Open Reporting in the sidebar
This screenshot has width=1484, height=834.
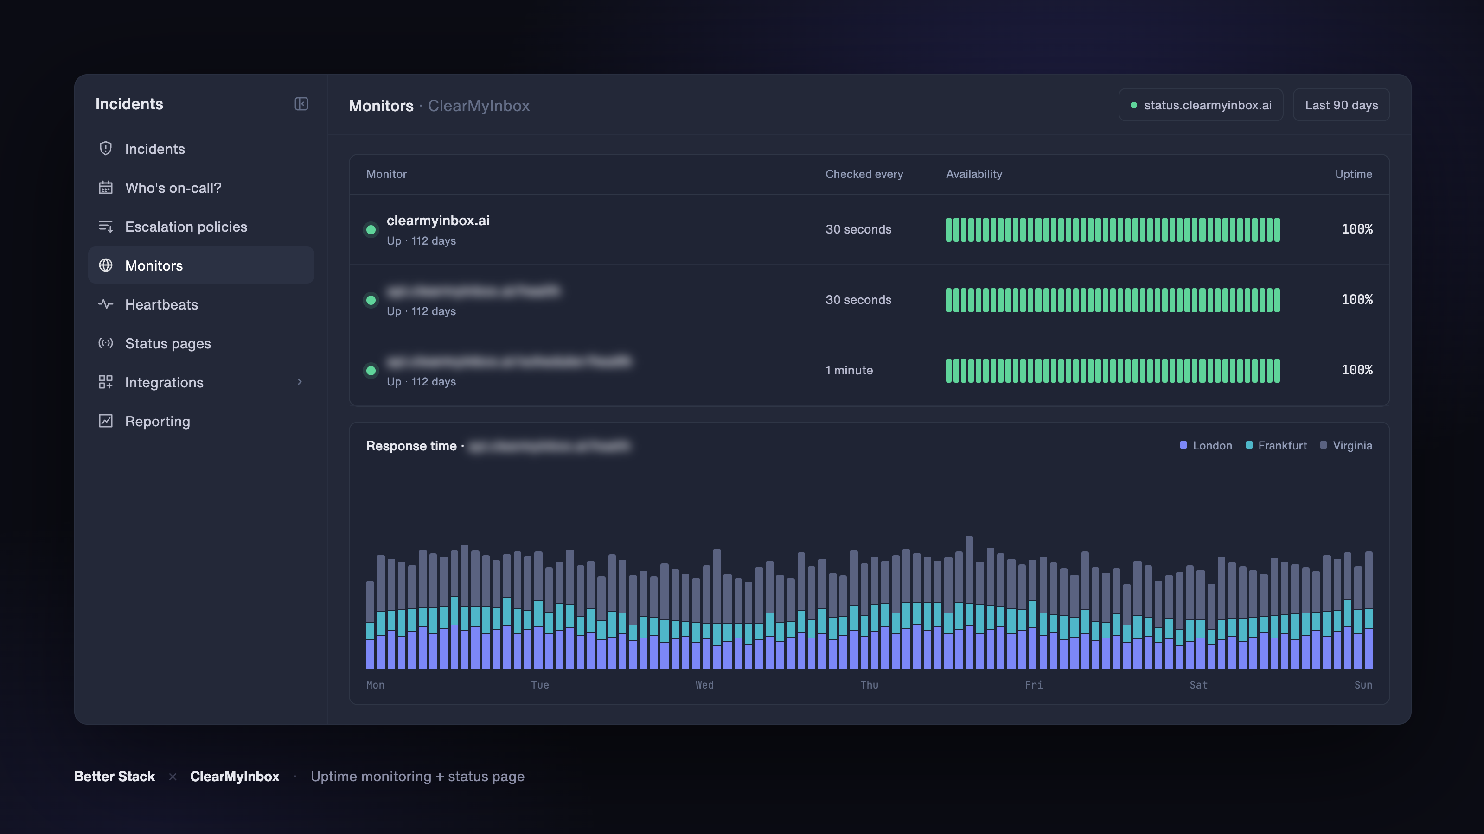tap(201, 421)
